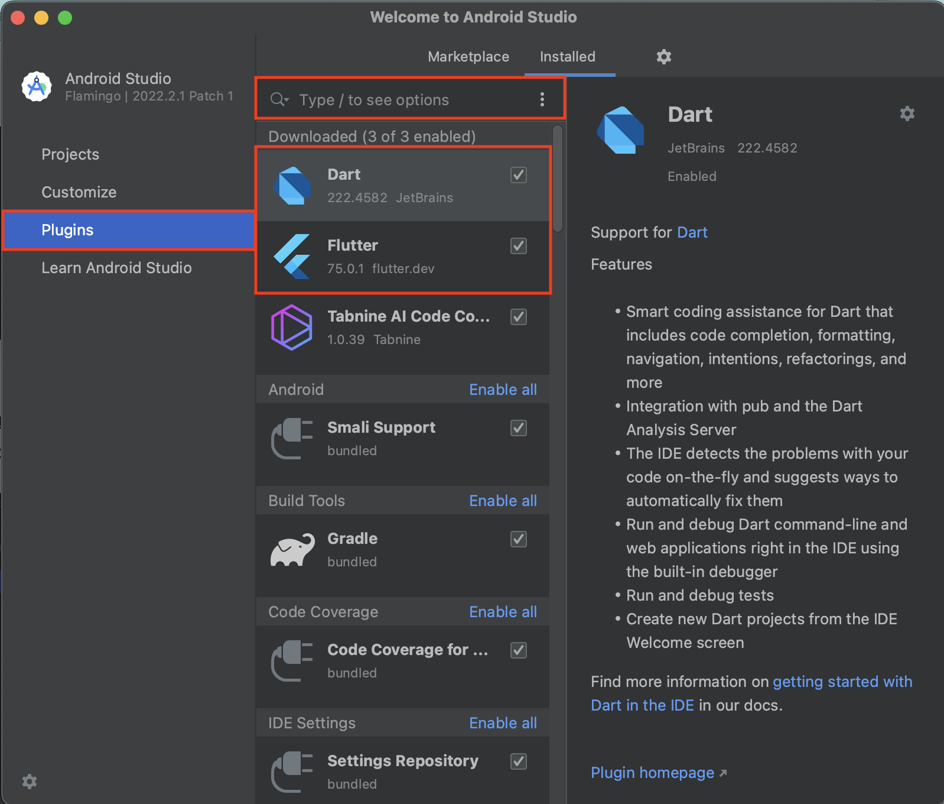
Task: Click Enable all for Build Tools
Action: (x=503, y=501)
